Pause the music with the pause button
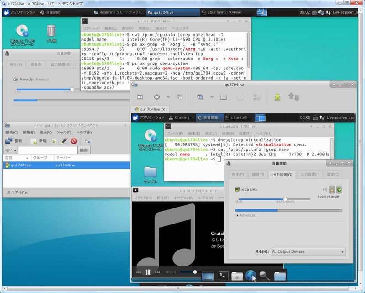 click(x=148, y=272)
